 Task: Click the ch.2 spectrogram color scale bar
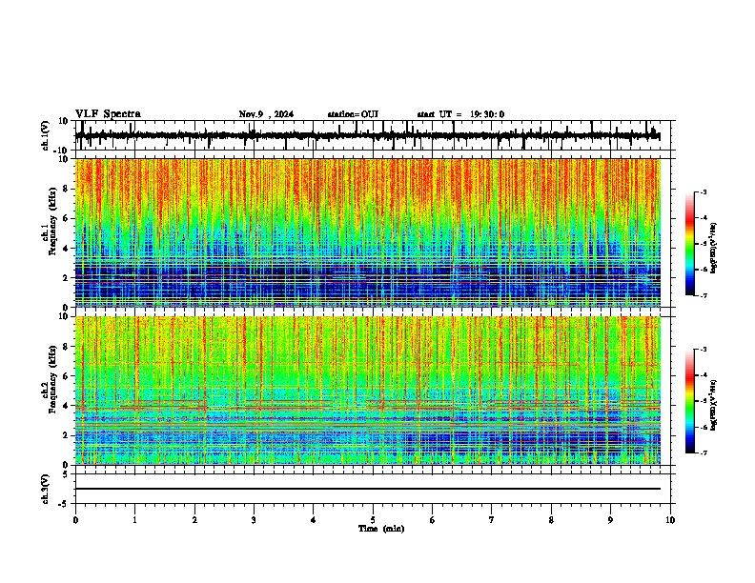coord(689,401)
